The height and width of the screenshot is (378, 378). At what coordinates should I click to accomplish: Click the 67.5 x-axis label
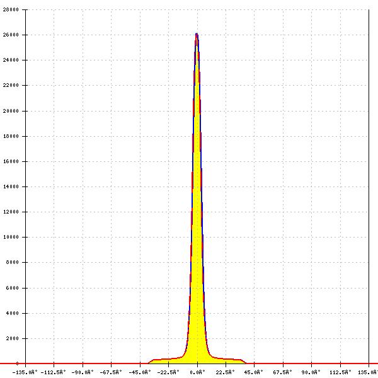click(x=282, y=372)
